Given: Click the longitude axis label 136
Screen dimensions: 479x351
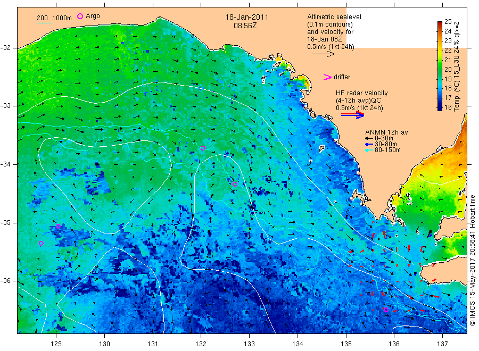Looking at the screenshot, I should 394,344.
